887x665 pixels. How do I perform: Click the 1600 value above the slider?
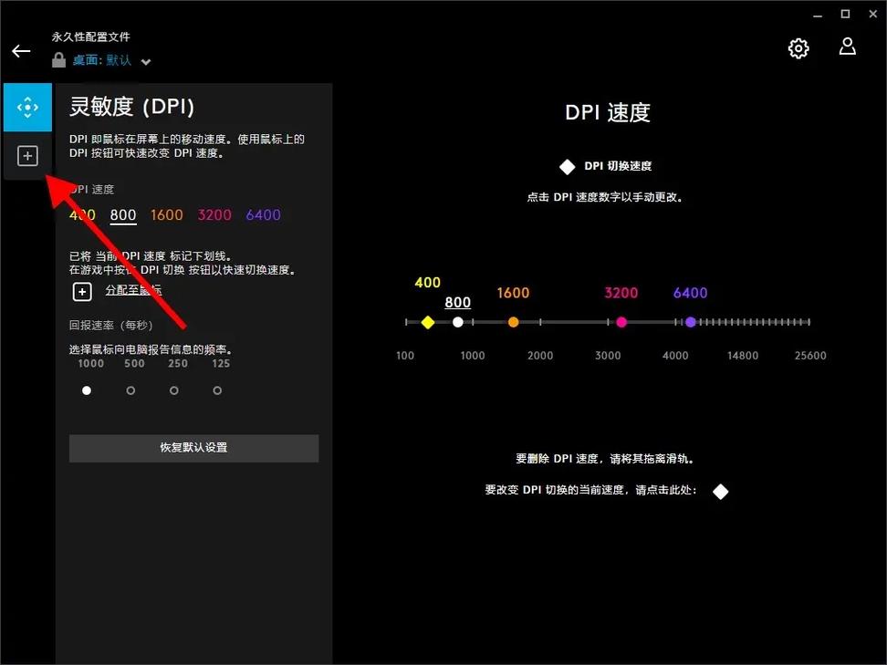[513, 293]
